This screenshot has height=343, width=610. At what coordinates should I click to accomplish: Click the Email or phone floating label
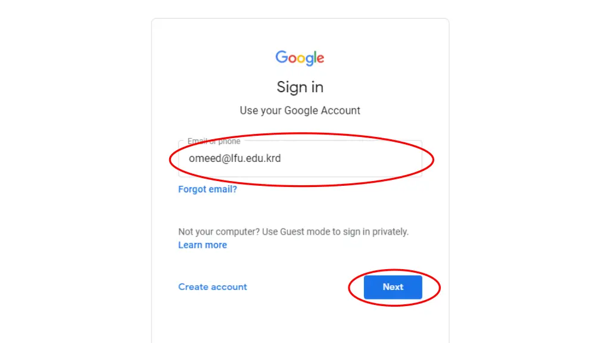click(214, 141)
